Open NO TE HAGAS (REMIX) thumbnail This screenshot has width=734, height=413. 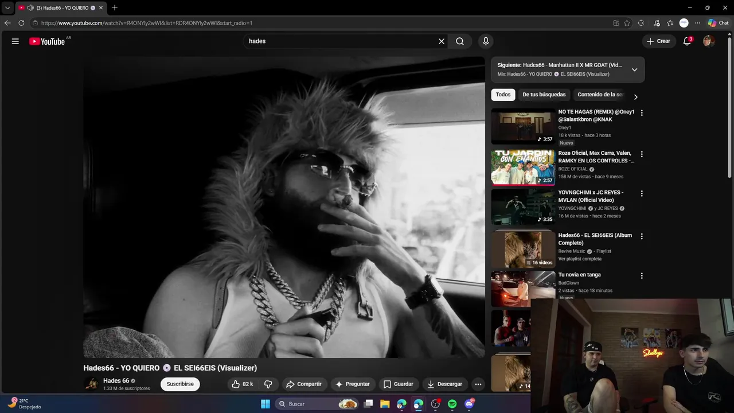[523, 126]
